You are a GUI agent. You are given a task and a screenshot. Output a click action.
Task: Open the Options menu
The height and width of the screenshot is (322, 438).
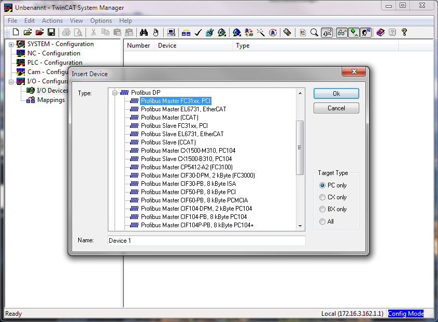pos(101,21)
